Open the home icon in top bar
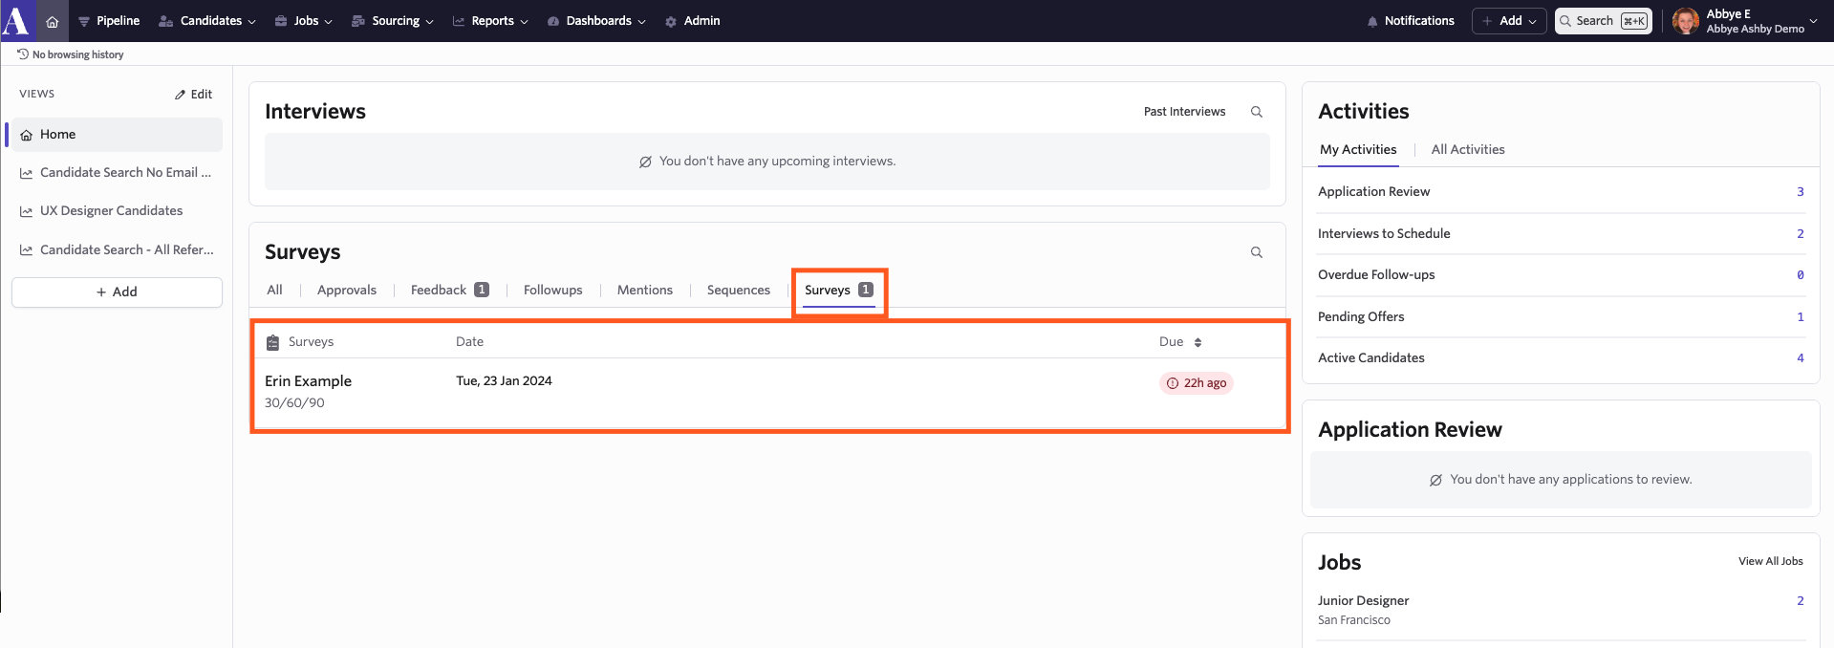Screen dimensions: 1834x648 53,21
